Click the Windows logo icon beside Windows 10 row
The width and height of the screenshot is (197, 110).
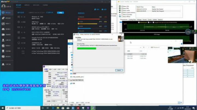[x=19, y=17]
